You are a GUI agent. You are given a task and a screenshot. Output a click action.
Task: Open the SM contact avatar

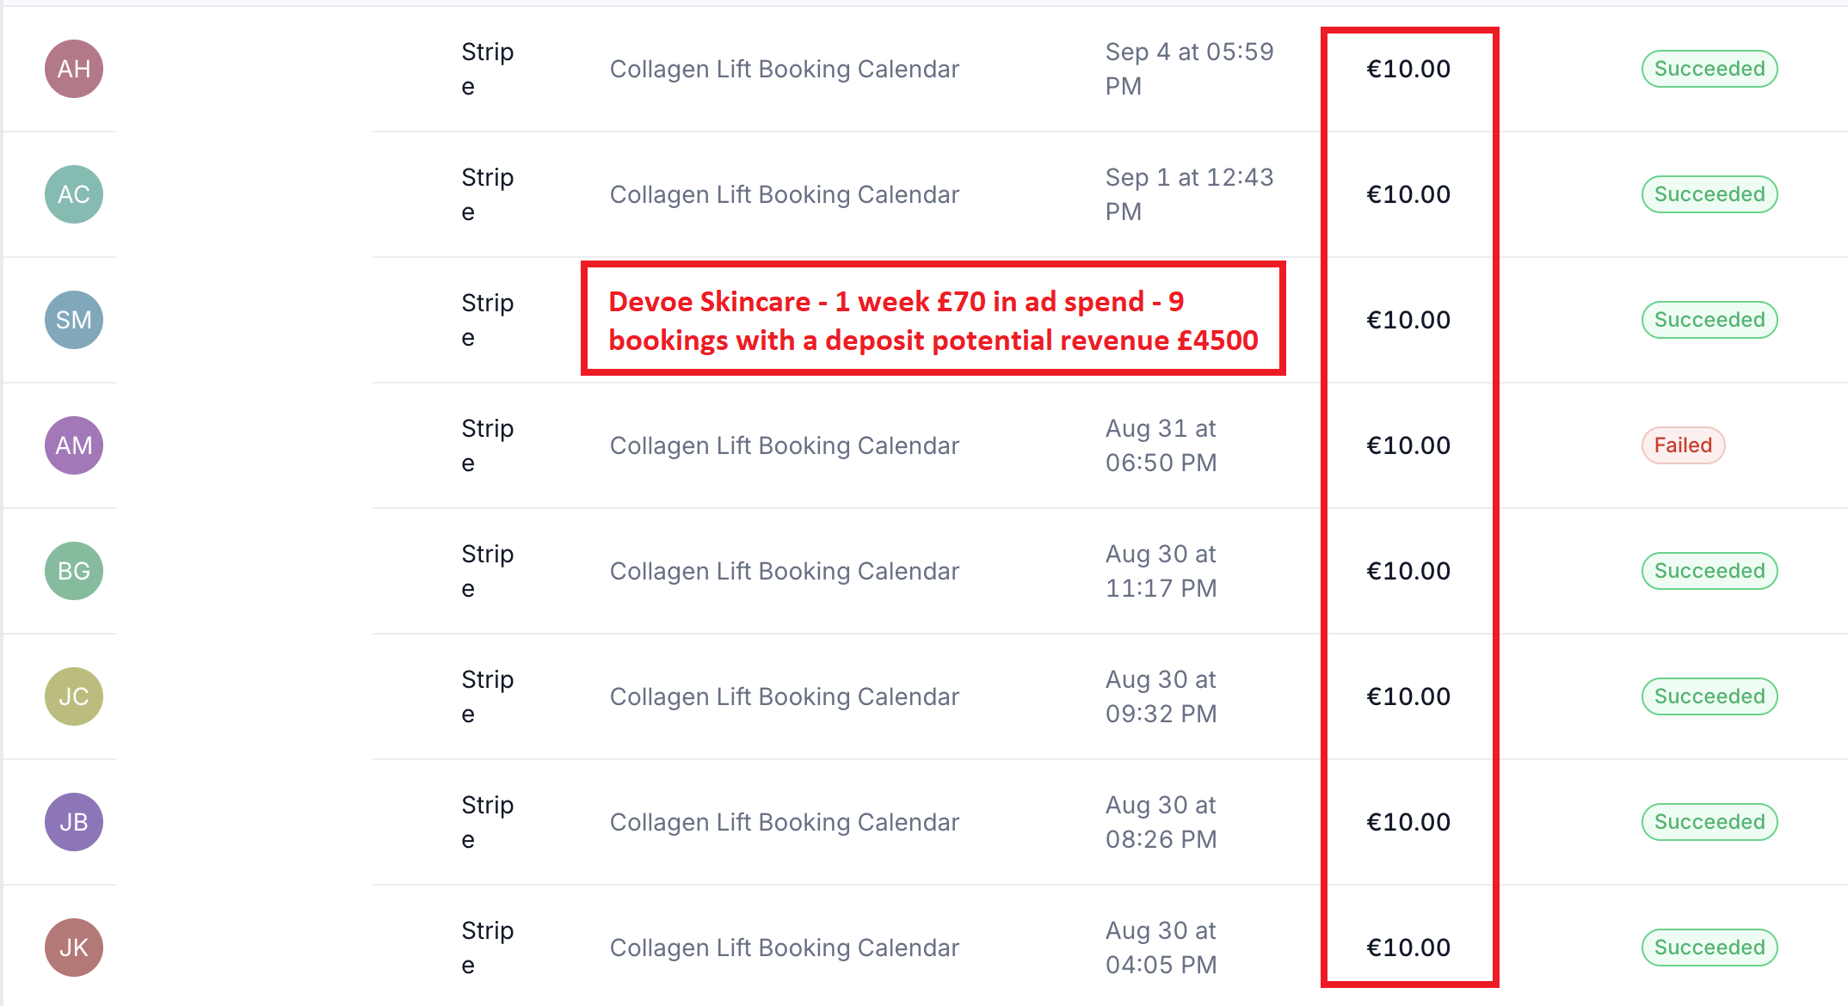point(74,320)
